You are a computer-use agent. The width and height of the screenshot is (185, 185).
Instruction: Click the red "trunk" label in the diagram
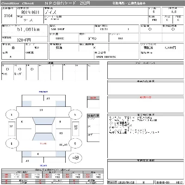pyautogui.click(x=43, y=143)
